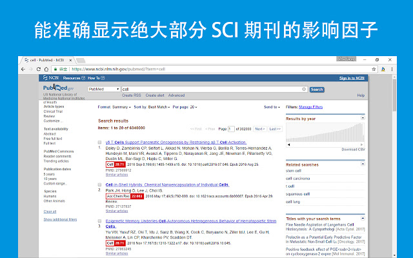Open a new browser tab
413x258 pixels.
81,61
